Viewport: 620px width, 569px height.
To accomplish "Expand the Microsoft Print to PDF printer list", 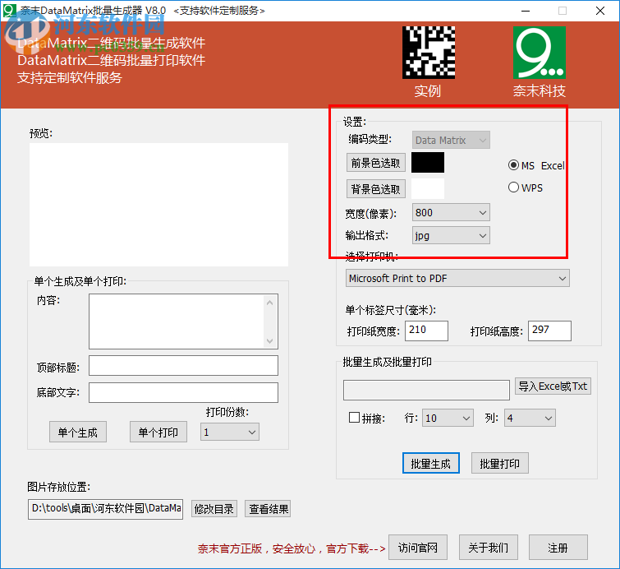I will pos(457,279).
